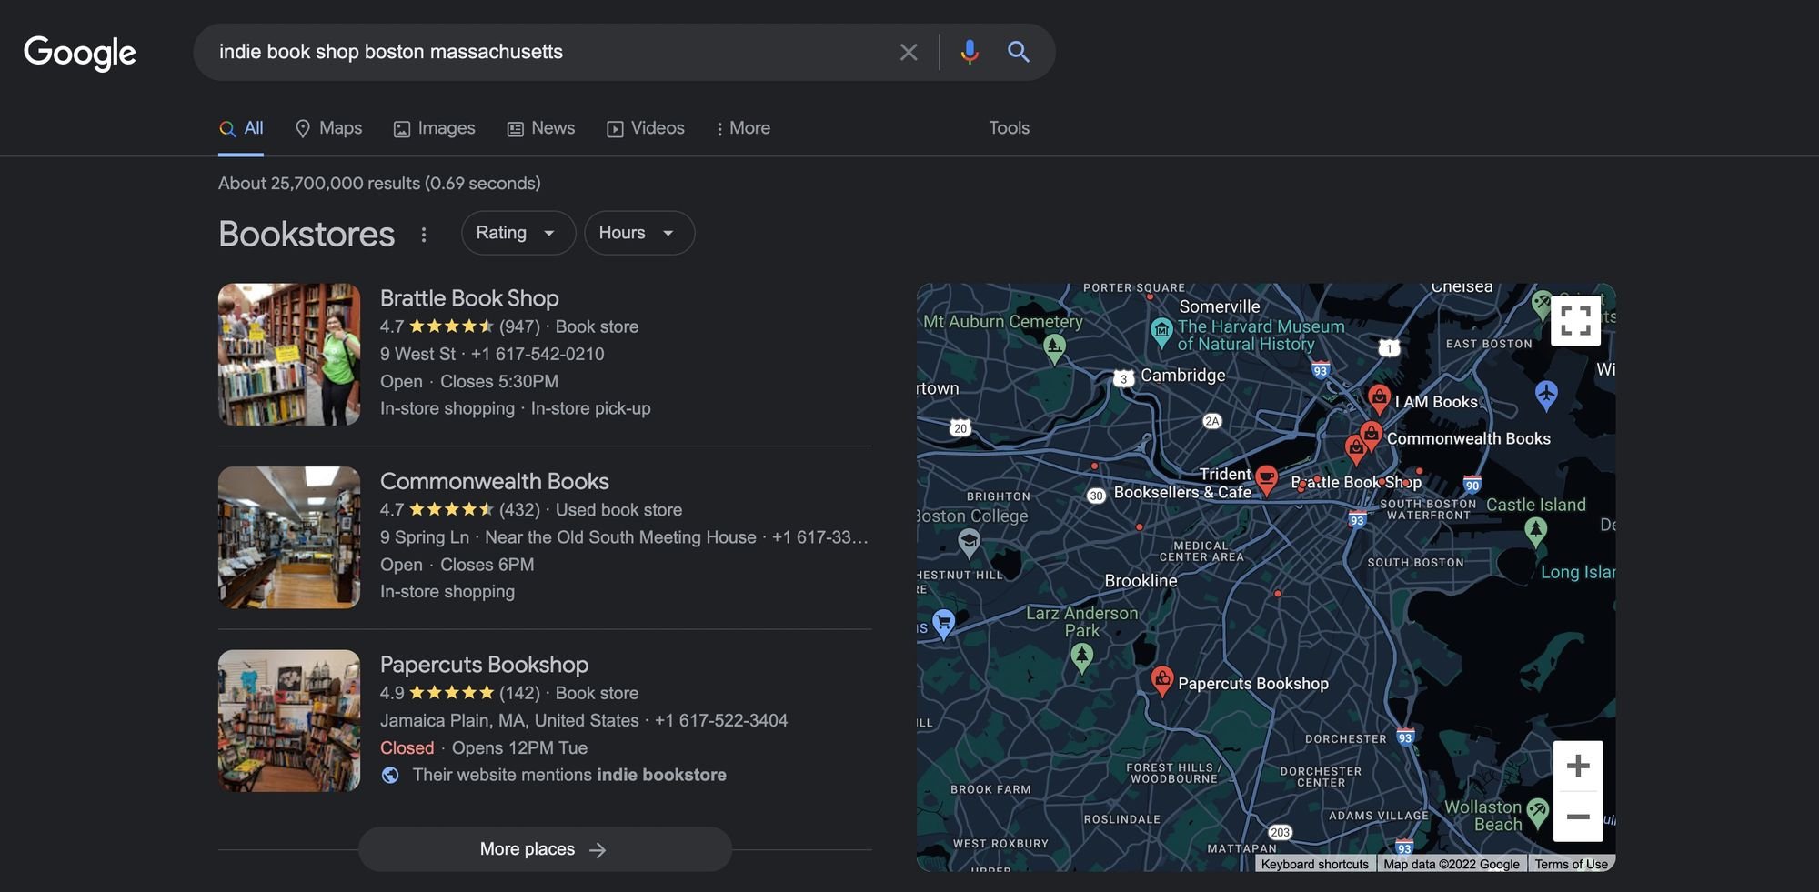1819x892 pixels.
Task: Clear the search box text
Action: tap(908, 53)
